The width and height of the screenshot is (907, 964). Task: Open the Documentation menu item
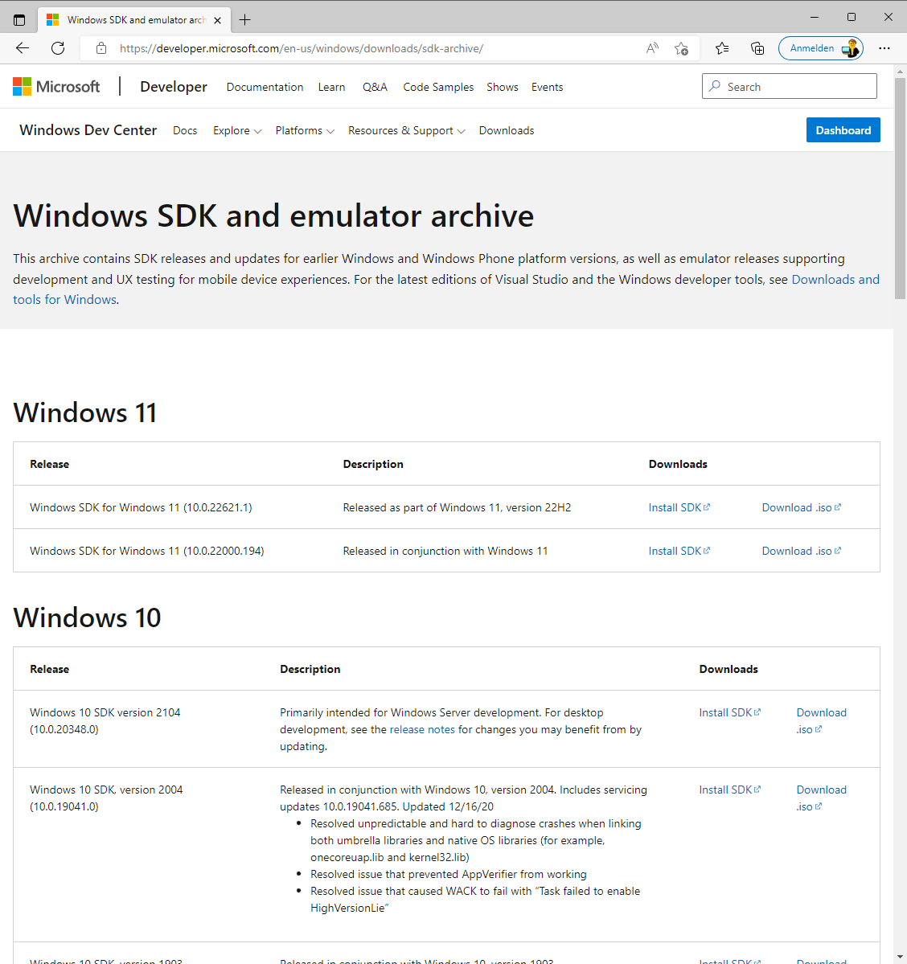coord(265,87)
